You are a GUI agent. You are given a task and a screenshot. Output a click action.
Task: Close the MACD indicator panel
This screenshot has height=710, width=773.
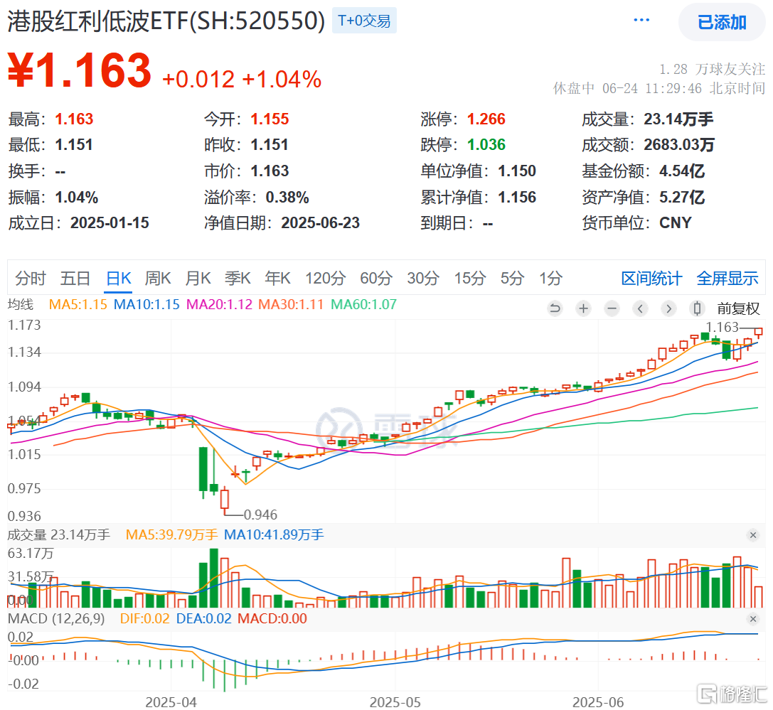(x=753, y=619)
